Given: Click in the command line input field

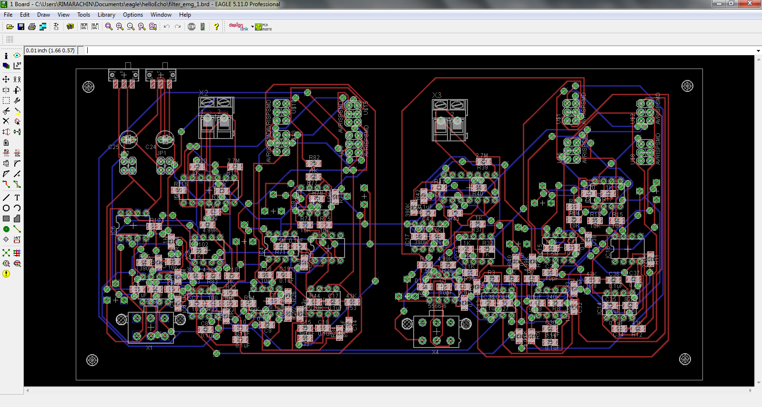Looking at the screenshot, I should (419, 50).
